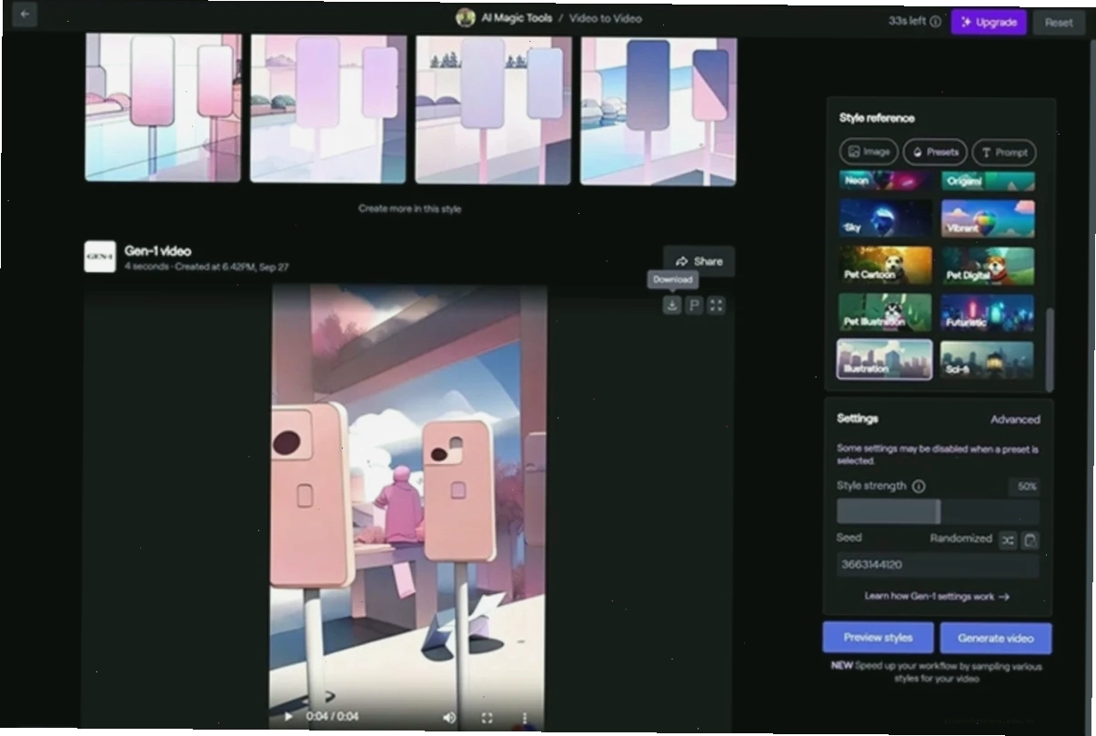Open the video player more options menu
The width and height of the screenshot is (1096, 736).
(525, 718)
